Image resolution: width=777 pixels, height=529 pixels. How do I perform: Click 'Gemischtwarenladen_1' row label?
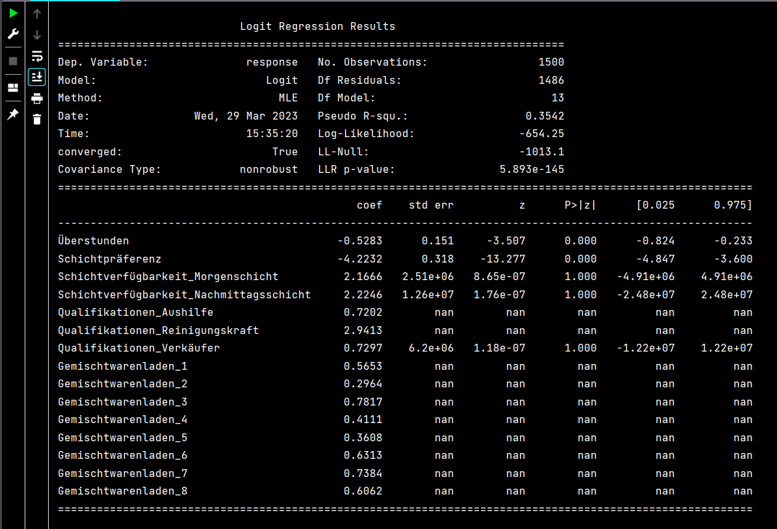(x=123, y=367)
